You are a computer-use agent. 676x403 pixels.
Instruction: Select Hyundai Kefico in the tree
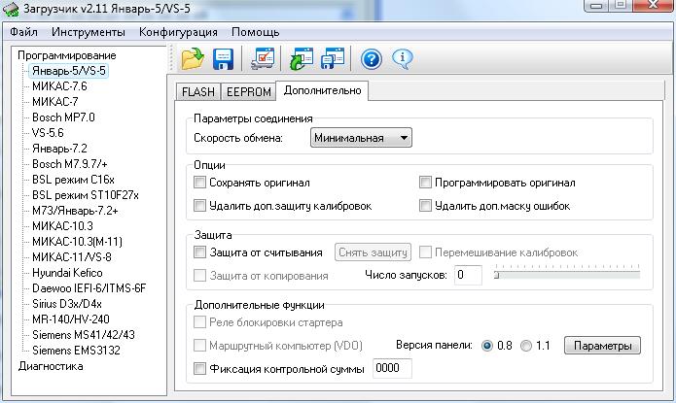(x=67, y=273)
